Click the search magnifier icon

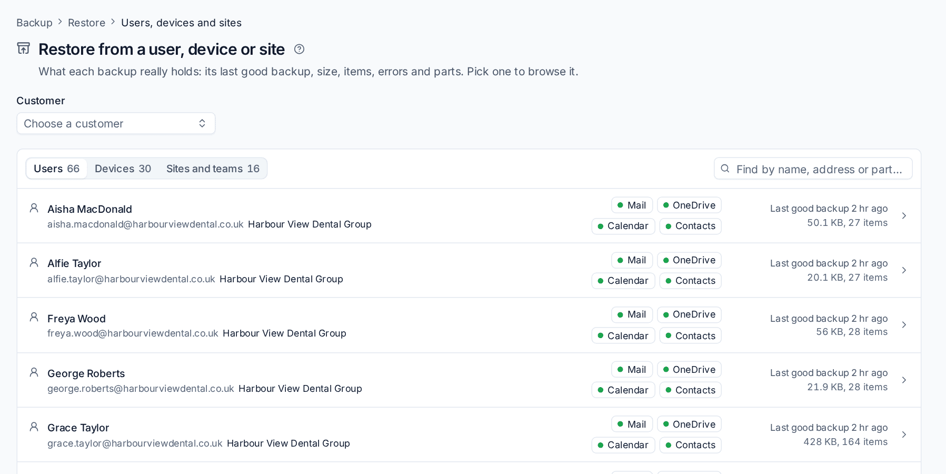725,169
